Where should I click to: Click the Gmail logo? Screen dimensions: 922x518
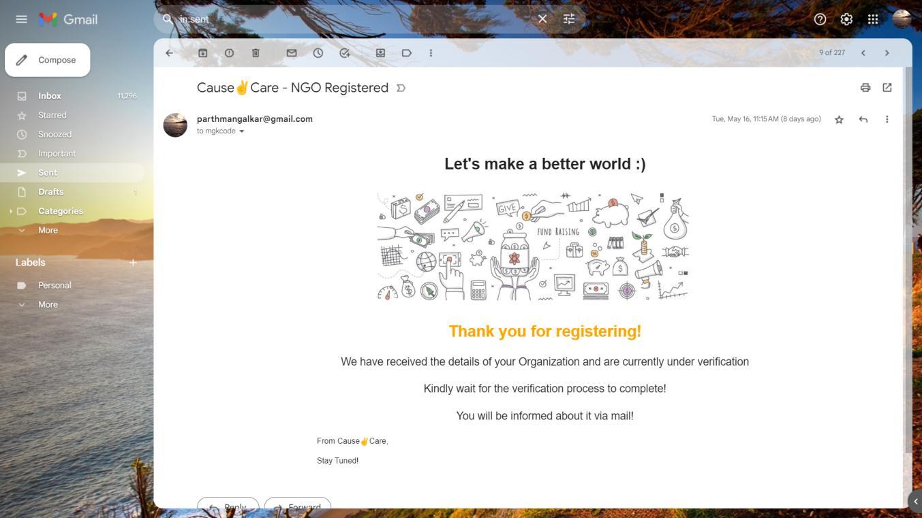coord(67,19)
